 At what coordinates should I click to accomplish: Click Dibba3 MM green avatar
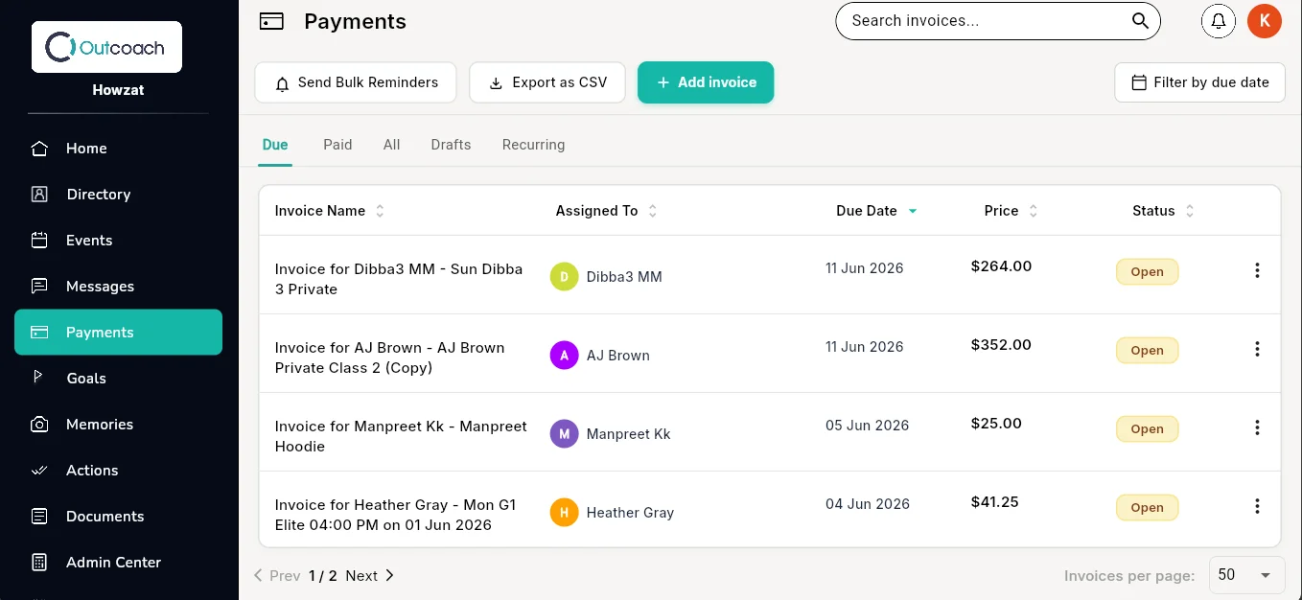coord(564,277)
